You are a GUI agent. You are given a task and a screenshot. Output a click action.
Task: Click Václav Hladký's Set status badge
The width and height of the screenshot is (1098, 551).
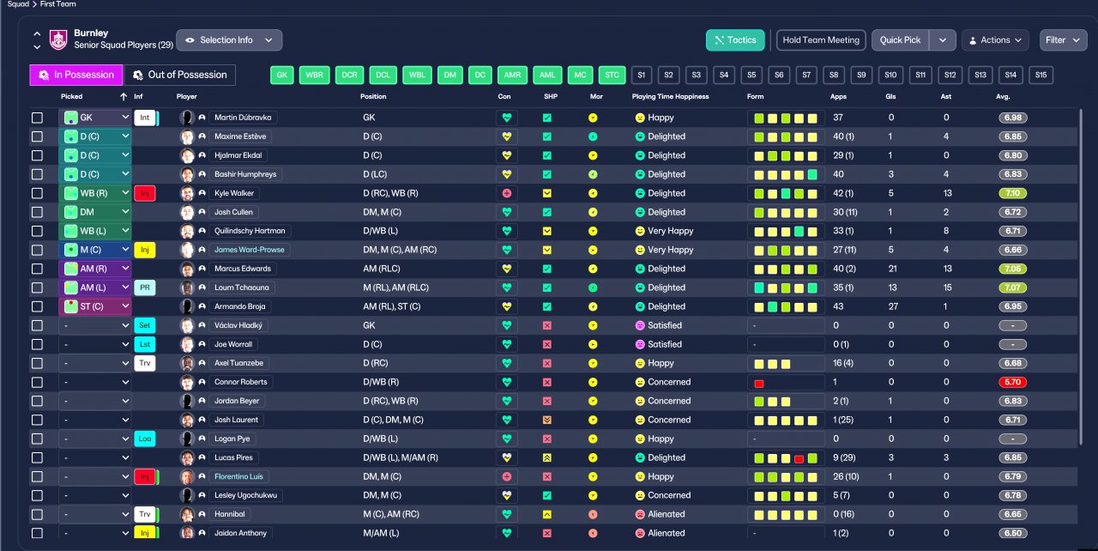pyautogui.click(x=145, y=325)
